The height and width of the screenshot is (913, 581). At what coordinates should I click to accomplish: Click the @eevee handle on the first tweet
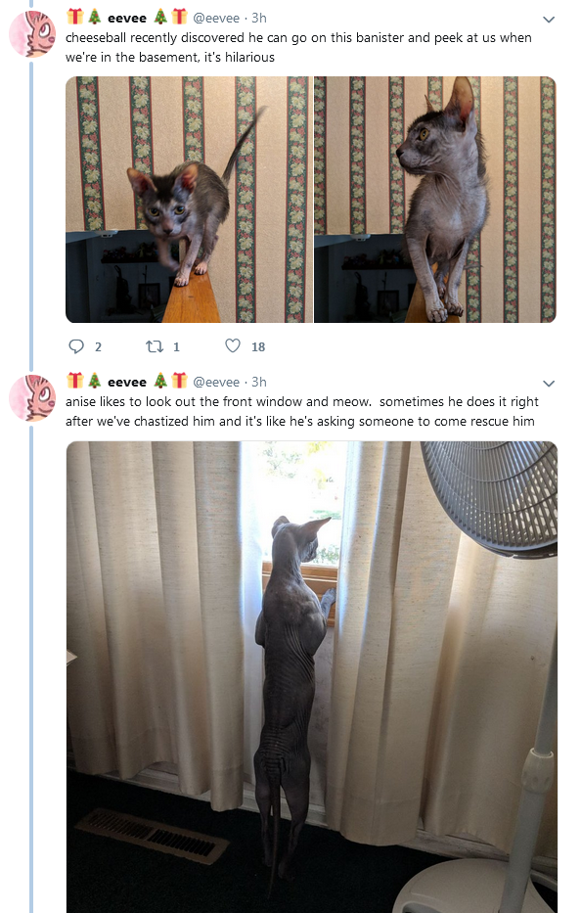[x=216, y=18]
